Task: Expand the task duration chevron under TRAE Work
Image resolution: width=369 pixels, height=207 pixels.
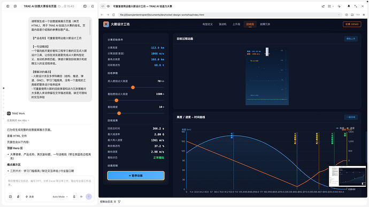Action: 28,121
